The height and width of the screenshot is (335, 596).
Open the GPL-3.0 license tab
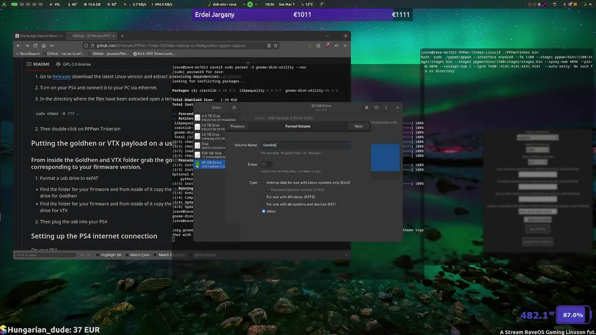click(73, 64)
